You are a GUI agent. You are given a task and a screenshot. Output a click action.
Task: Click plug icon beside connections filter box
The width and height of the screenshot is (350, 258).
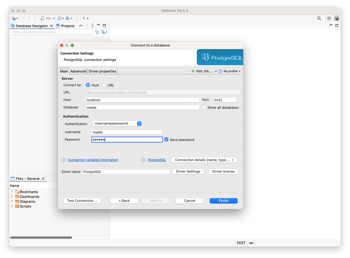(97, 32)
